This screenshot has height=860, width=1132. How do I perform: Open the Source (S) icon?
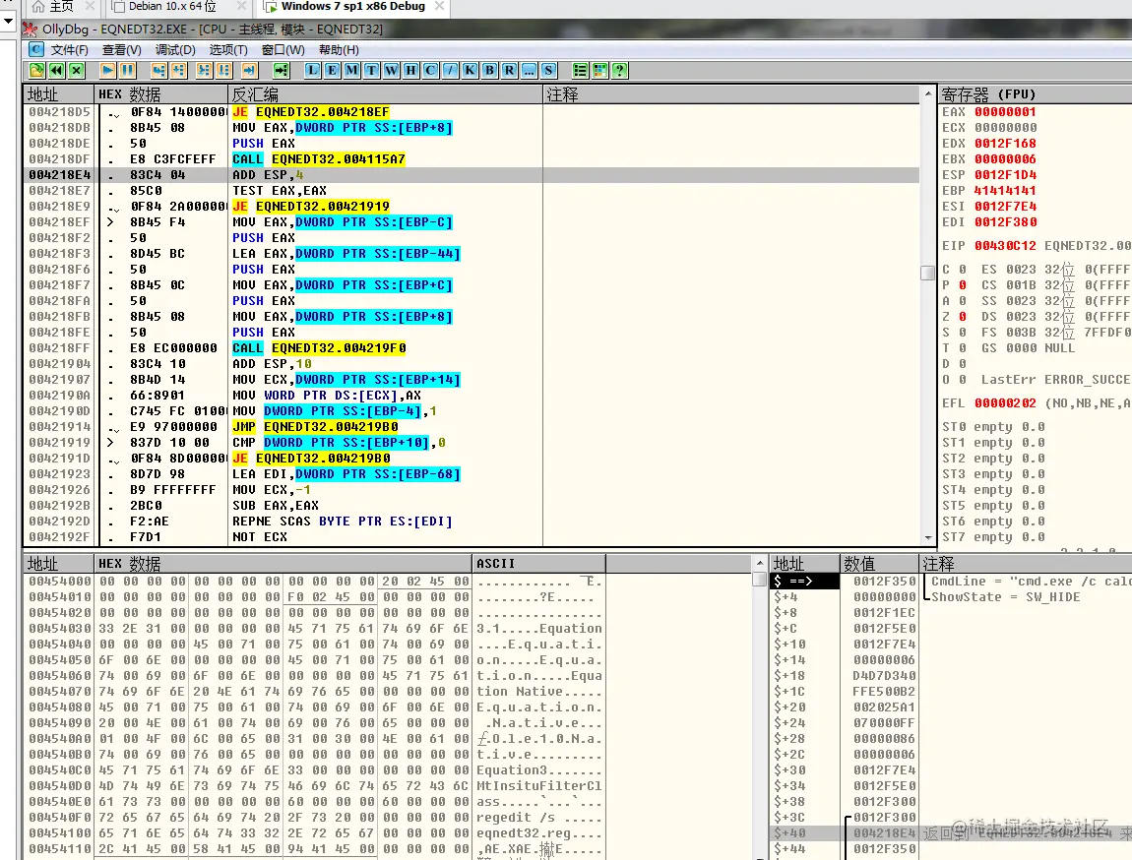coord(548,70)
